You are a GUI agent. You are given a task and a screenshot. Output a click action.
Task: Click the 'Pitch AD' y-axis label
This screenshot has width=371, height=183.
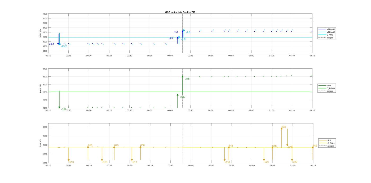pyautogui.click(x=41, y=88)
